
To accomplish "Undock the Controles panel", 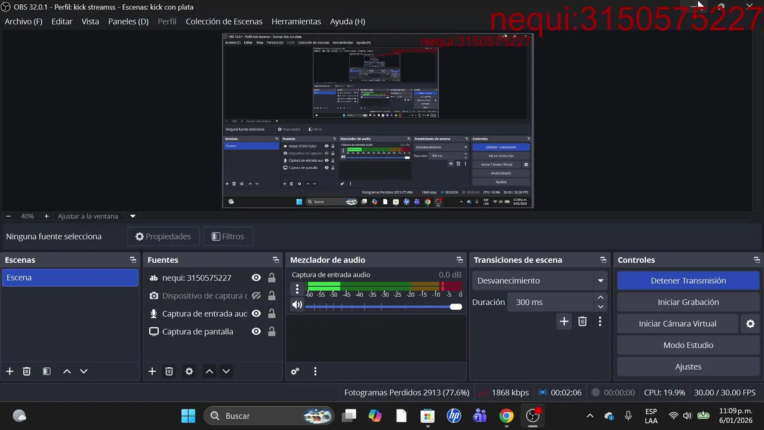I will 757,260.
